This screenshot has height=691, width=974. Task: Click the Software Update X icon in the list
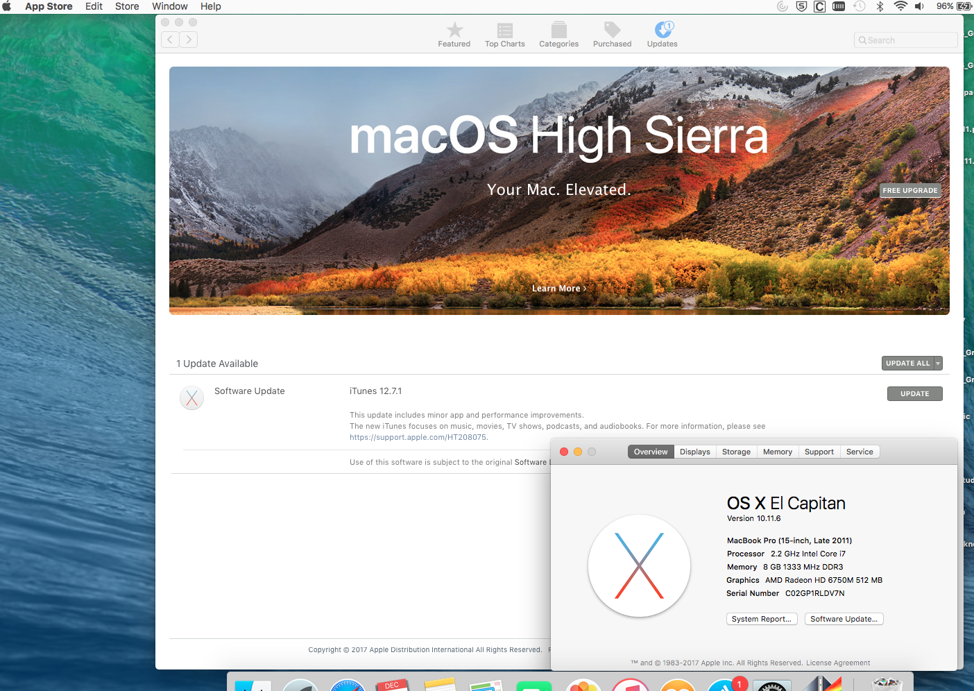coord(191,398)
